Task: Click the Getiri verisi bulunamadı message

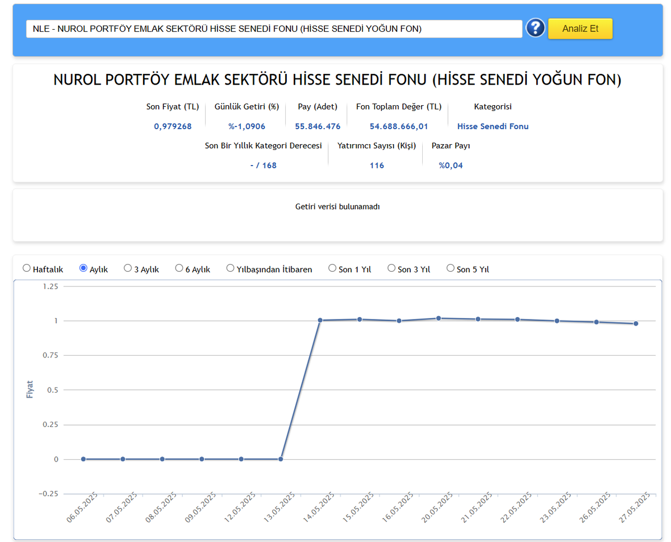Action: click(338, 207)
